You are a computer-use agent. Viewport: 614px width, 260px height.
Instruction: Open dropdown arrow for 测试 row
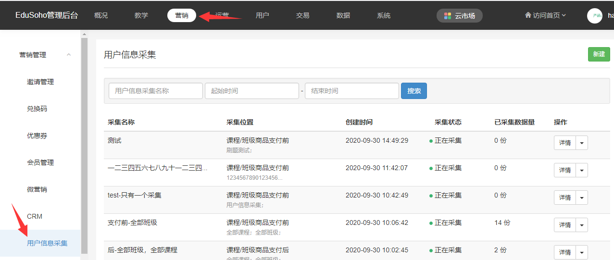click(x=582, y=143)
